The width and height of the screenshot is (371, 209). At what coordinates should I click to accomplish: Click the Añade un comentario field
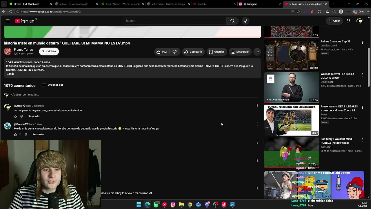pyautogui.click(x=134, y=95)
